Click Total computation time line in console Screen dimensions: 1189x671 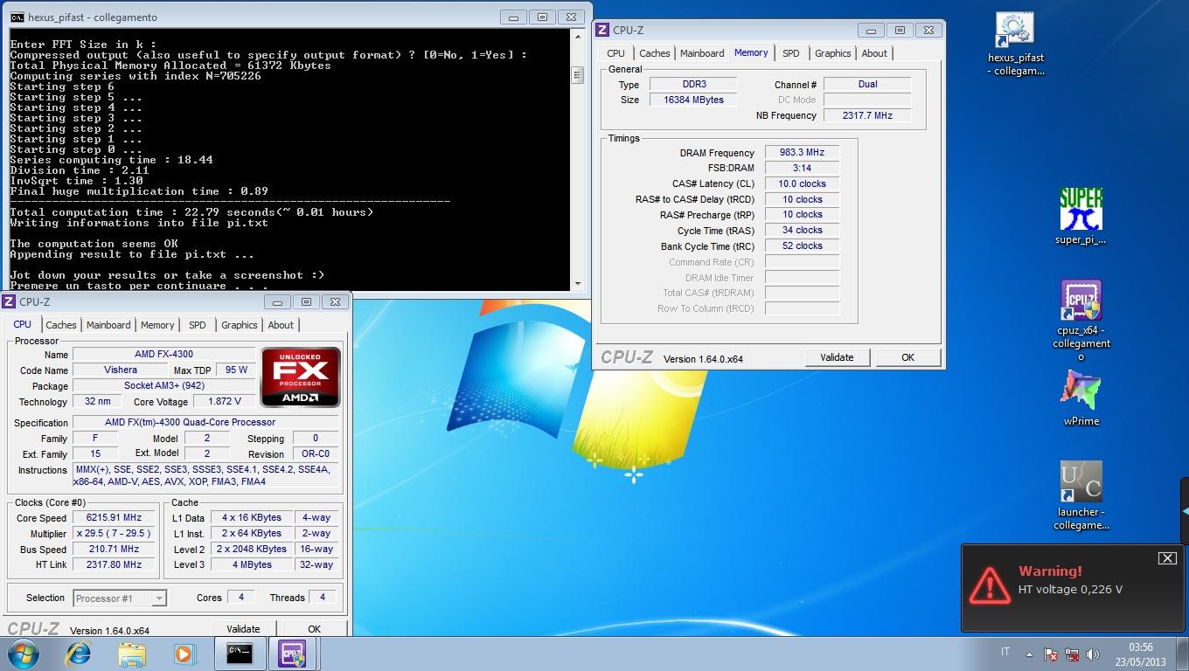[x=191, y=212]
